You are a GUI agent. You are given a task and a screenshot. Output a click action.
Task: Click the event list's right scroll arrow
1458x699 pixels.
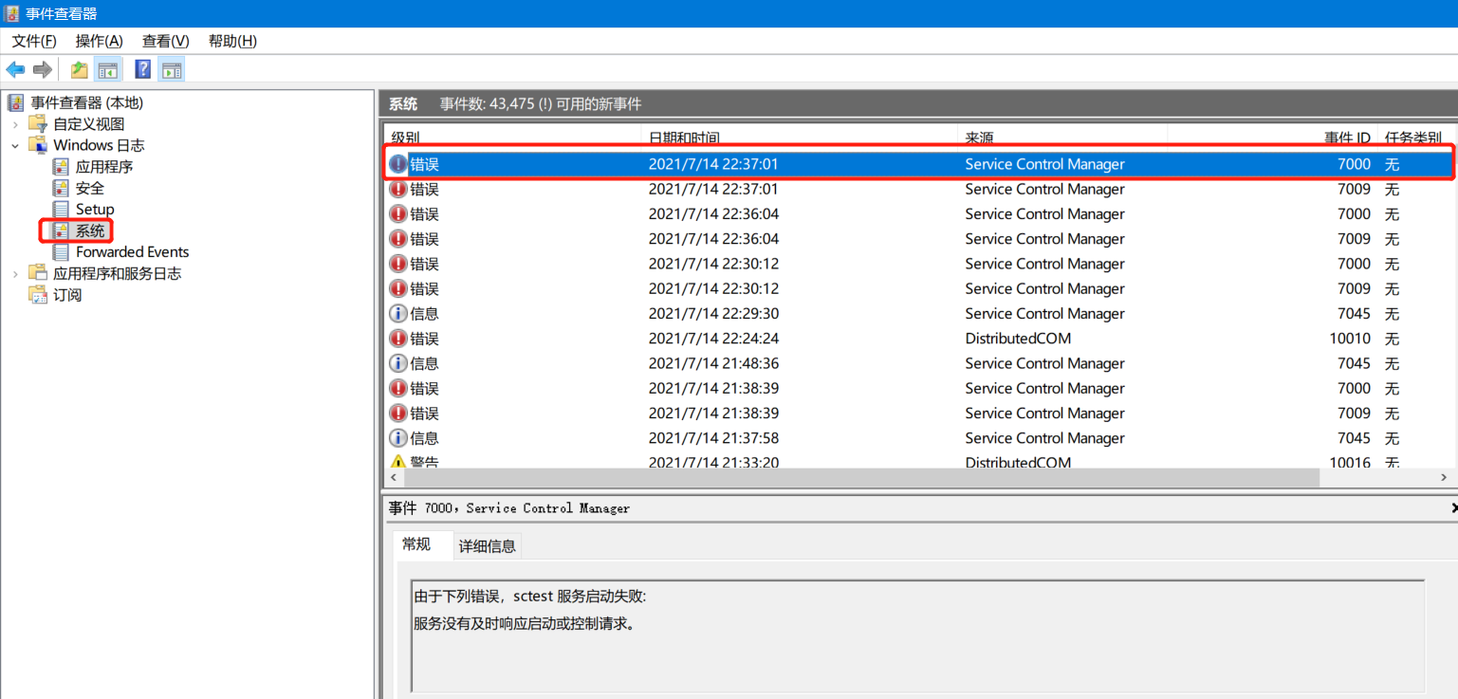tap(1444, 478)
